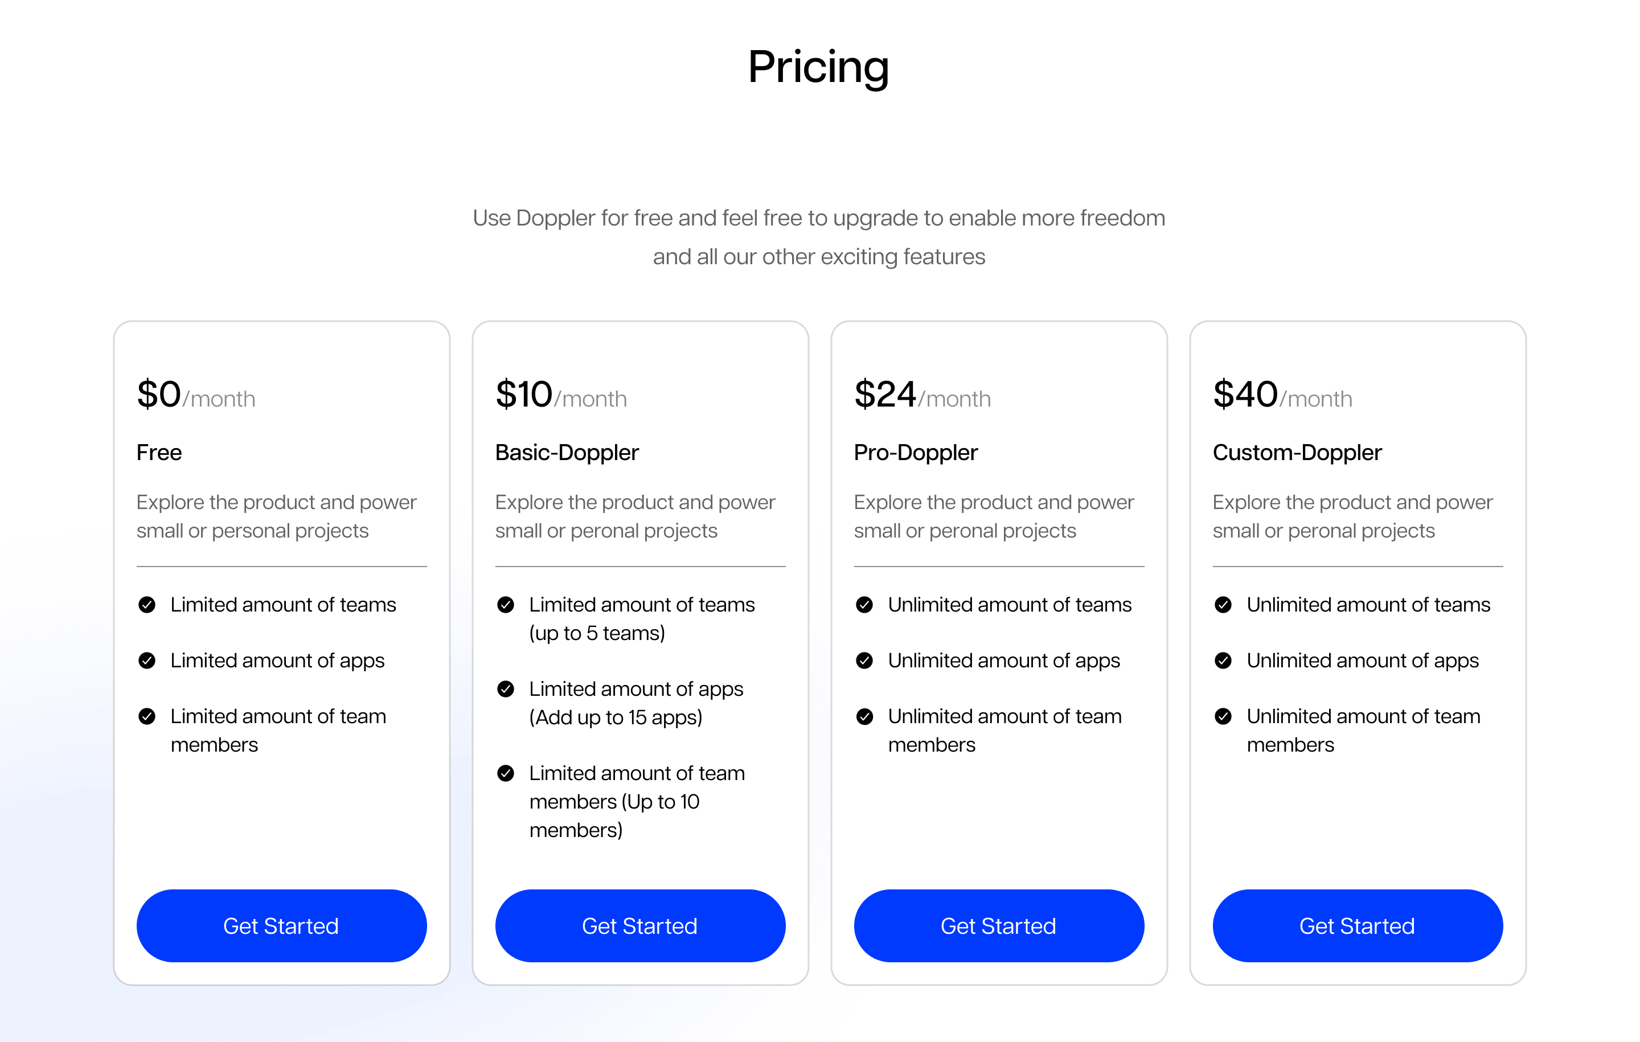Click the Pricing page heading
The image size is (1640, 1042).
point(819,67)
